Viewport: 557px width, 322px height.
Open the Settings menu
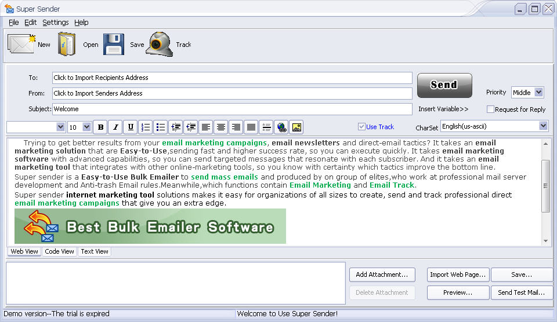[x=56, y=23]
